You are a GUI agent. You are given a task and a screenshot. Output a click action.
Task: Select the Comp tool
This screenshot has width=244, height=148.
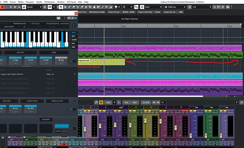pyautogui.click(x=99, y=7)
